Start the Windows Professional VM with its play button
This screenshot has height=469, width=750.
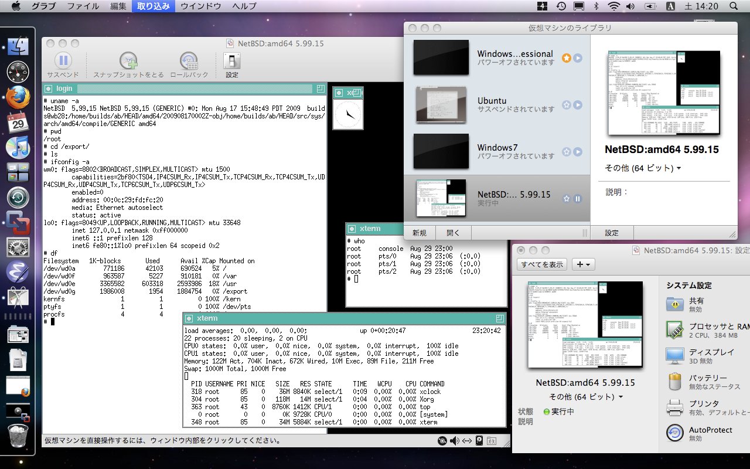578,58
